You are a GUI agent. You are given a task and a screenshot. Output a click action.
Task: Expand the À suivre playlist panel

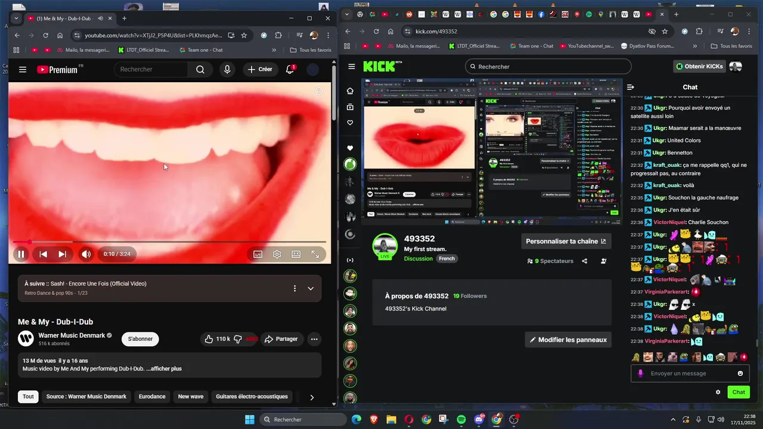click(311, 288)
